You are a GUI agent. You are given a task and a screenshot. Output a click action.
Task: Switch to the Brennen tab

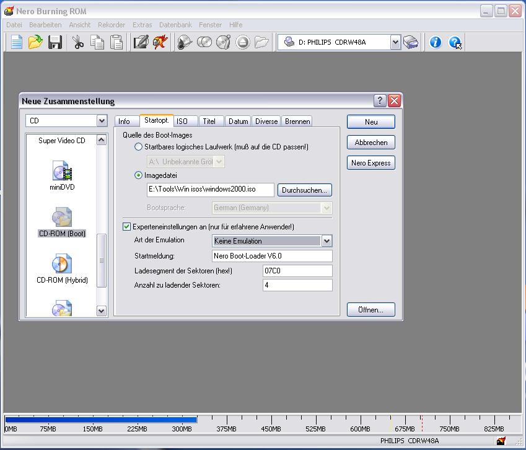pos(297,121)
